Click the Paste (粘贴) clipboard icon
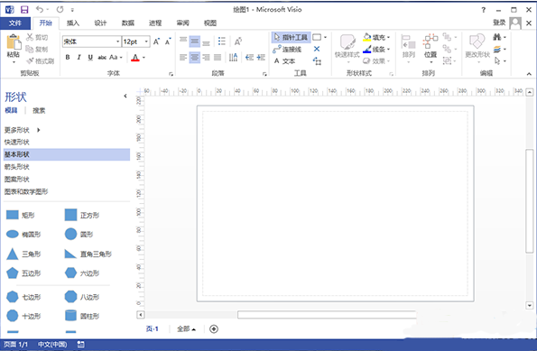The width and height of the screenshot is (537, 351). tap(14, 42)
